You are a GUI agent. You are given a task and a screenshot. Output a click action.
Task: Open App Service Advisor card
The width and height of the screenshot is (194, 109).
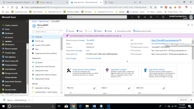pyautogui.click(x=159, y=73)
